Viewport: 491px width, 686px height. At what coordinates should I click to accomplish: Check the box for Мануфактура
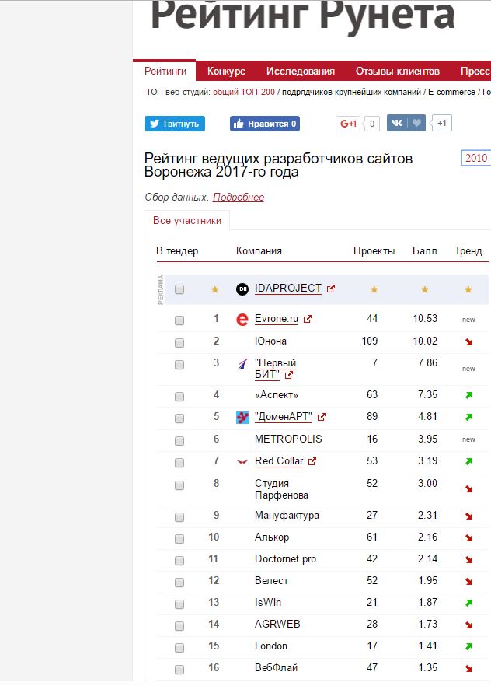[179, 517]
